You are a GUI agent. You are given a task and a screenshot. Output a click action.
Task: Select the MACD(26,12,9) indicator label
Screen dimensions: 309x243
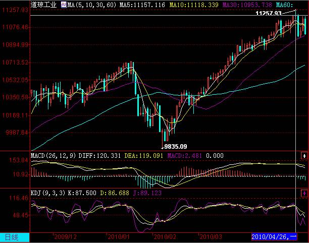tap(53, 156)
